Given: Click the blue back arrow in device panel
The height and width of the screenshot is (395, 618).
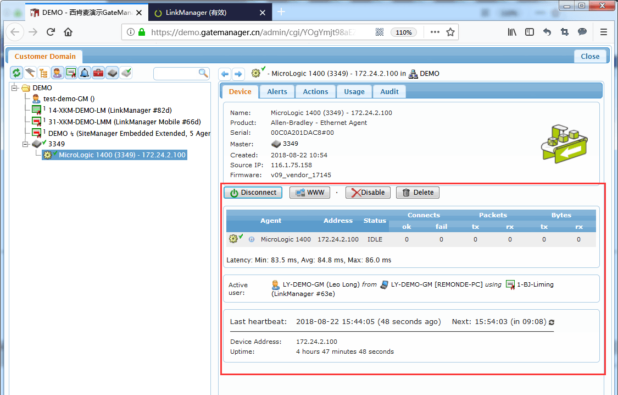Looking at the screenshot, I should 225,74.
